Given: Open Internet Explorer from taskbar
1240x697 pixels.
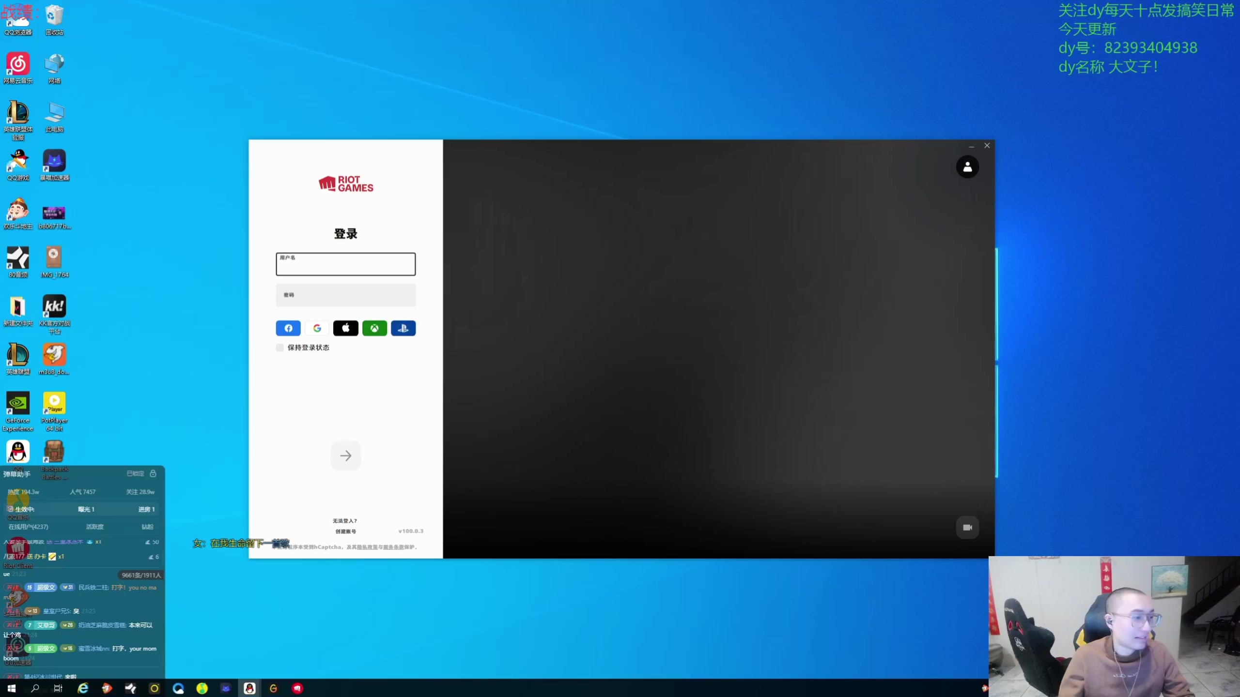Looking at the screenshot, I should pyautogui.click(x=83, y=688).
